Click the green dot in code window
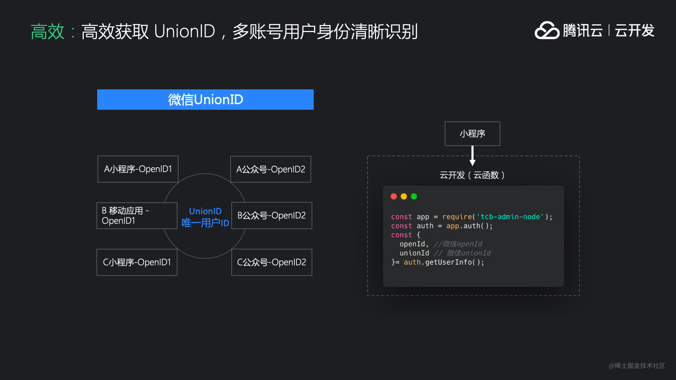The width and height of the screenshot is (676, 380). click(414, 196)
